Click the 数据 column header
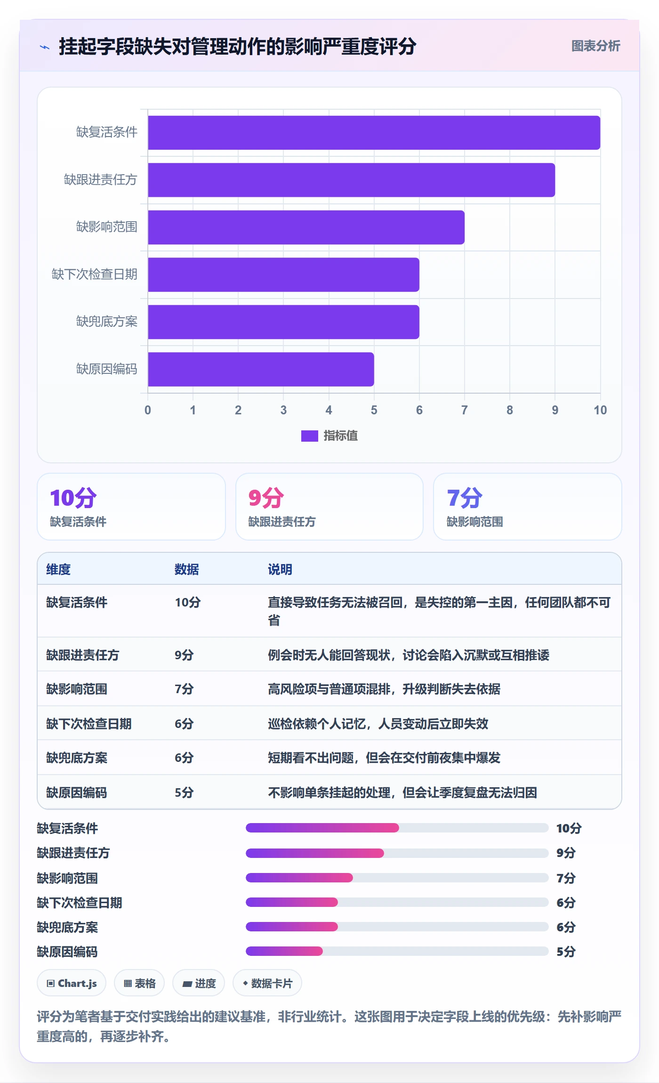Image resolution: width=659 pixels, height=1083 pixels. (187, 569)
